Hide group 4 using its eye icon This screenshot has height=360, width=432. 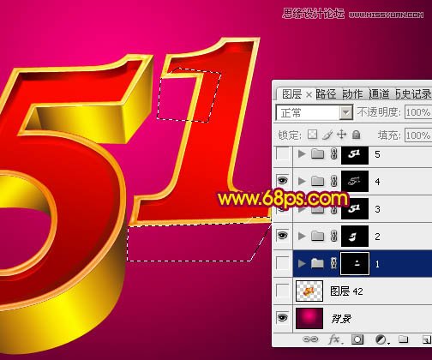click(x=283, y=181)
